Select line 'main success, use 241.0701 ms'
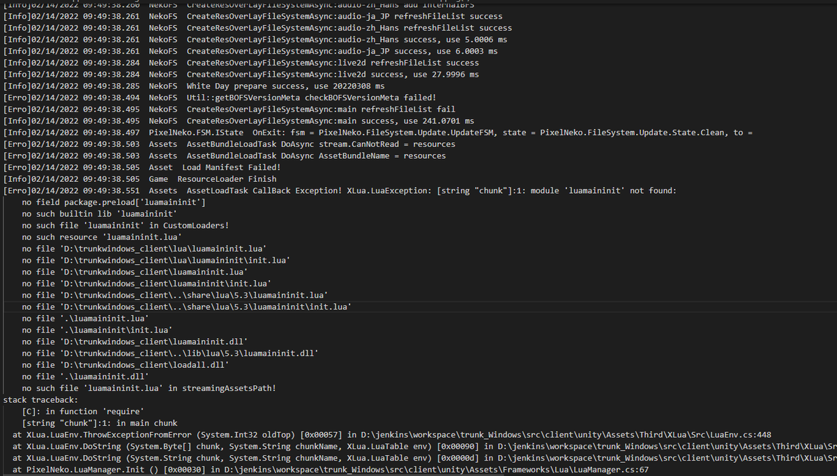Image resolution: width=837 pixels, height=476 pixels. 239,121
